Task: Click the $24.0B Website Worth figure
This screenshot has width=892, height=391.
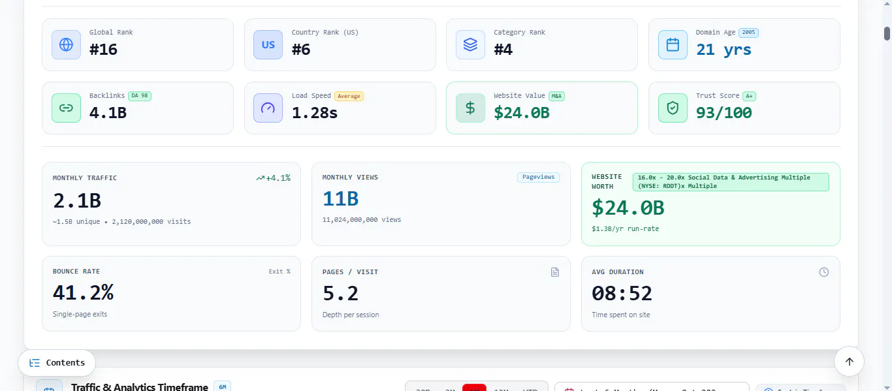Action: (x=628, y=208)
